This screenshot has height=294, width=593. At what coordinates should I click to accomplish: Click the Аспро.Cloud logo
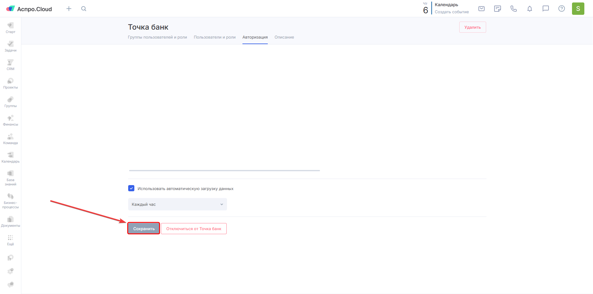tap(29, 9)
